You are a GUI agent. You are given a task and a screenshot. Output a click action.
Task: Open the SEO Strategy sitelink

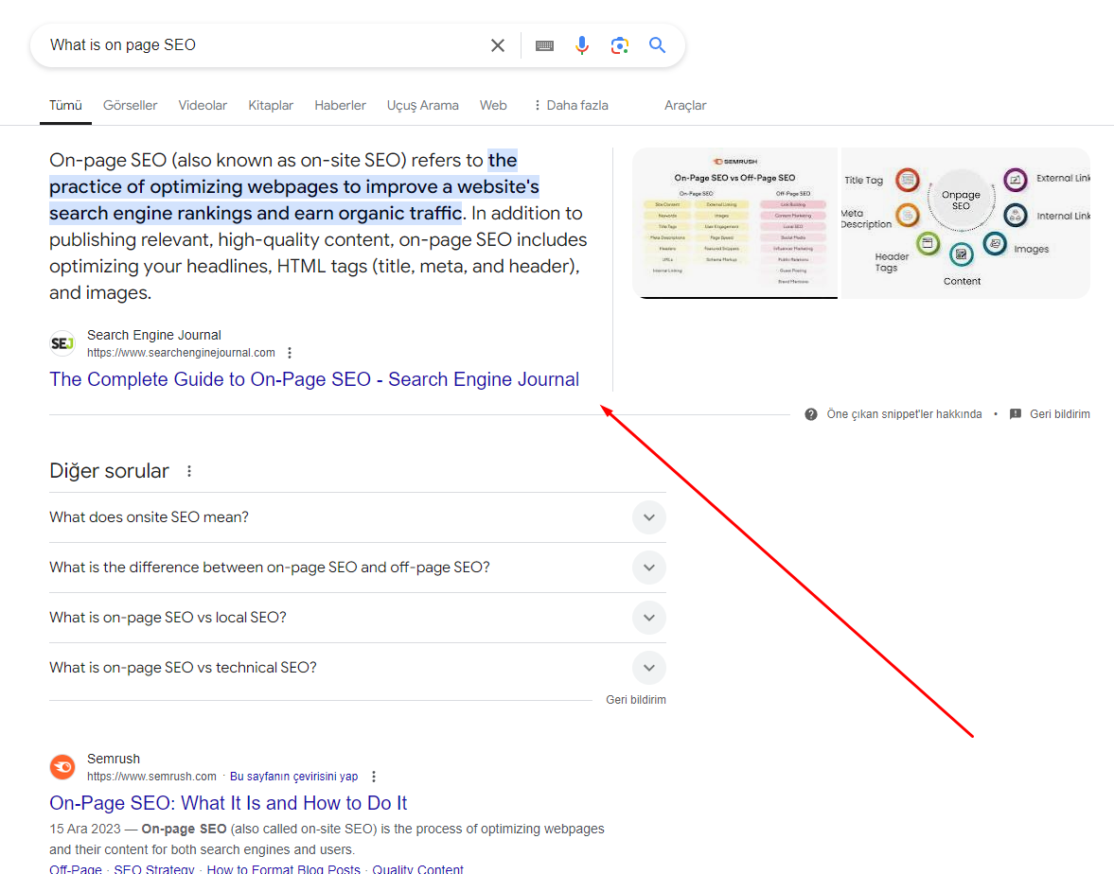(154, 869)
